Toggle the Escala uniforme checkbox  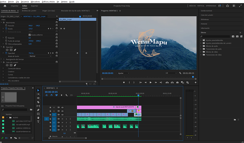pyautogui.click(x=29, y=35)
